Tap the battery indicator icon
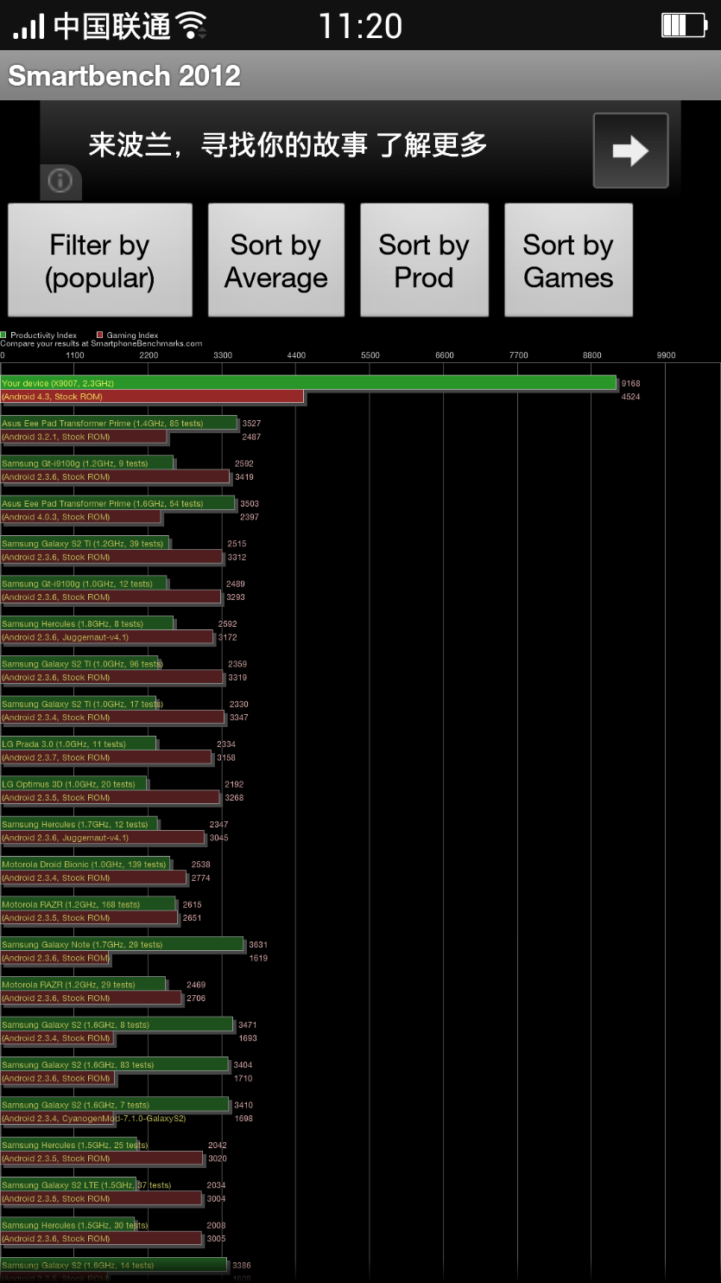This screenshot has height=1283, width=721. tap(684, 24)
